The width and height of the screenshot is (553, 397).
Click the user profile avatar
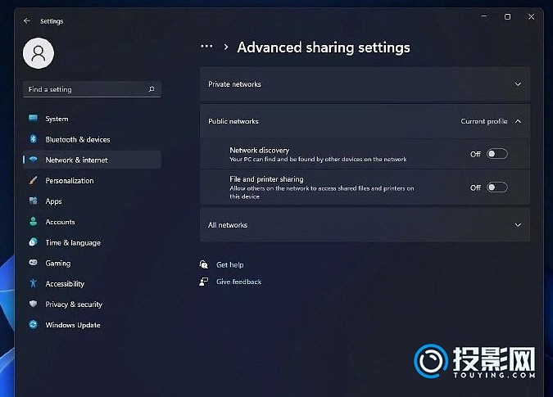(x=39, y=53)
